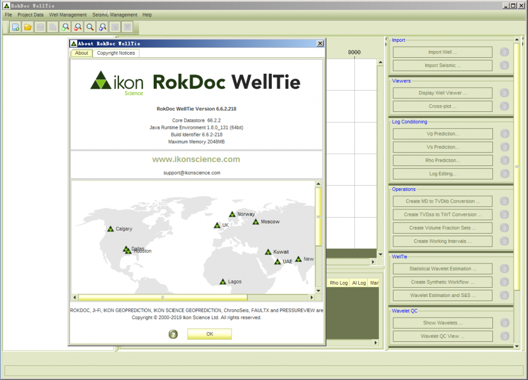Click the map's horizontal scrollbar thumb
528x380 pixels.
tap(162, 298)
